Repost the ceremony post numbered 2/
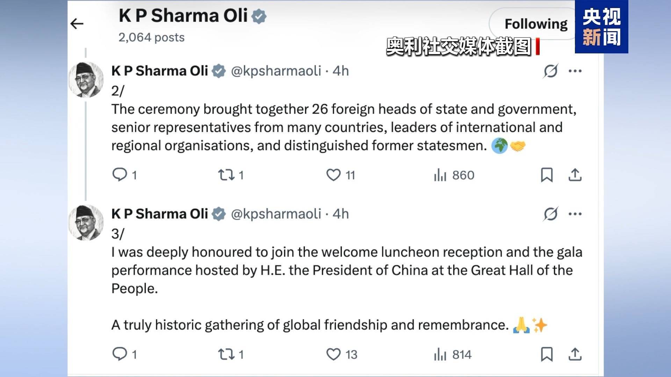Image resolution: width=671 pixels, height=377 pixels. (x=226, y=175)
